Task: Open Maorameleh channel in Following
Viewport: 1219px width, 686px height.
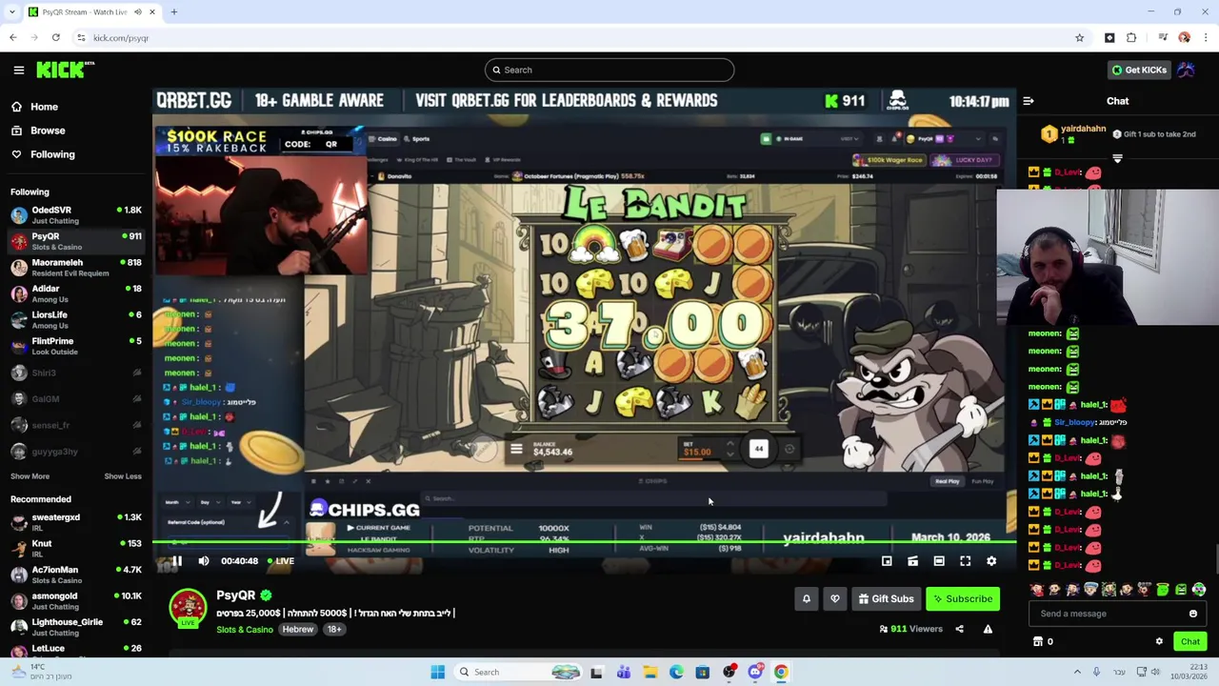Action: 76,268
